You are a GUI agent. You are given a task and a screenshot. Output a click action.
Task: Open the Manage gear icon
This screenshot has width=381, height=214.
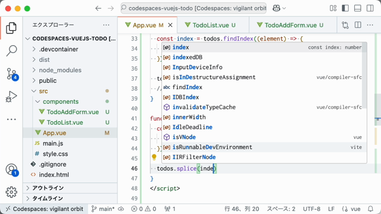click(x=11, y=192)
